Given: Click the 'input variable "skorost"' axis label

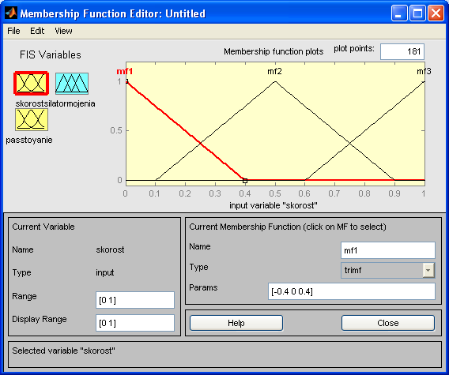Looking at the screenshot, I should pos(274,205).
